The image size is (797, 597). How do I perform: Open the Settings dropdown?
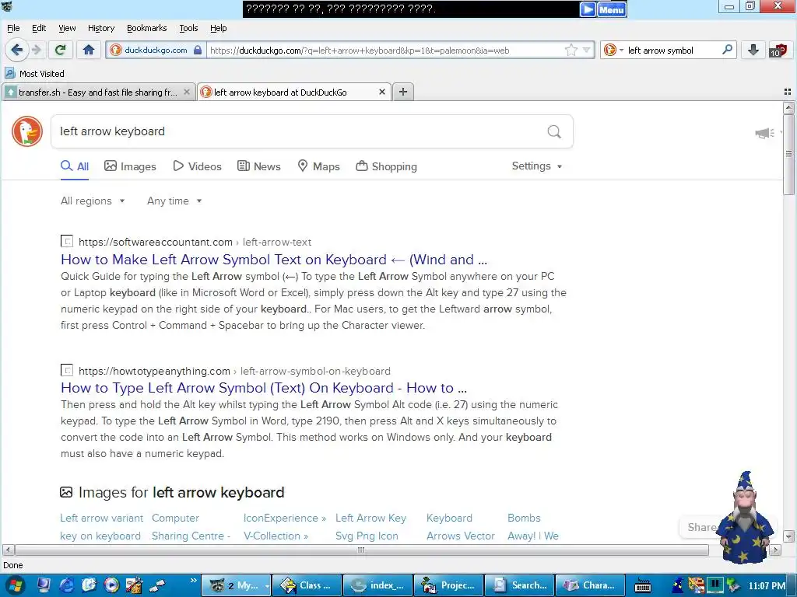pyautogui.click(x=537, y=166)
